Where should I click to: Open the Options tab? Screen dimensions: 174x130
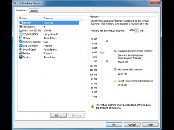[34, 11]
